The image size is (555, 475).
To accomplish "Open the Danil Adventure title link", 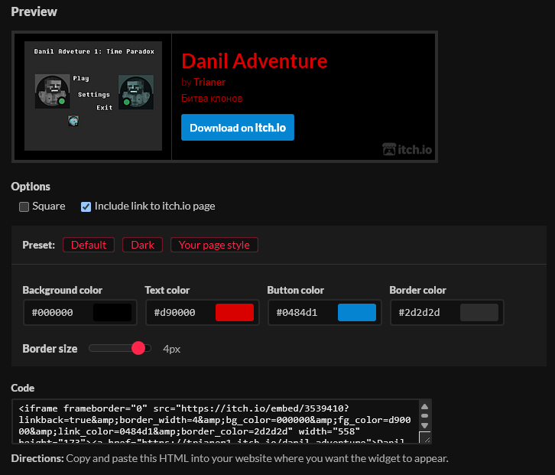I will click(254, 61).
